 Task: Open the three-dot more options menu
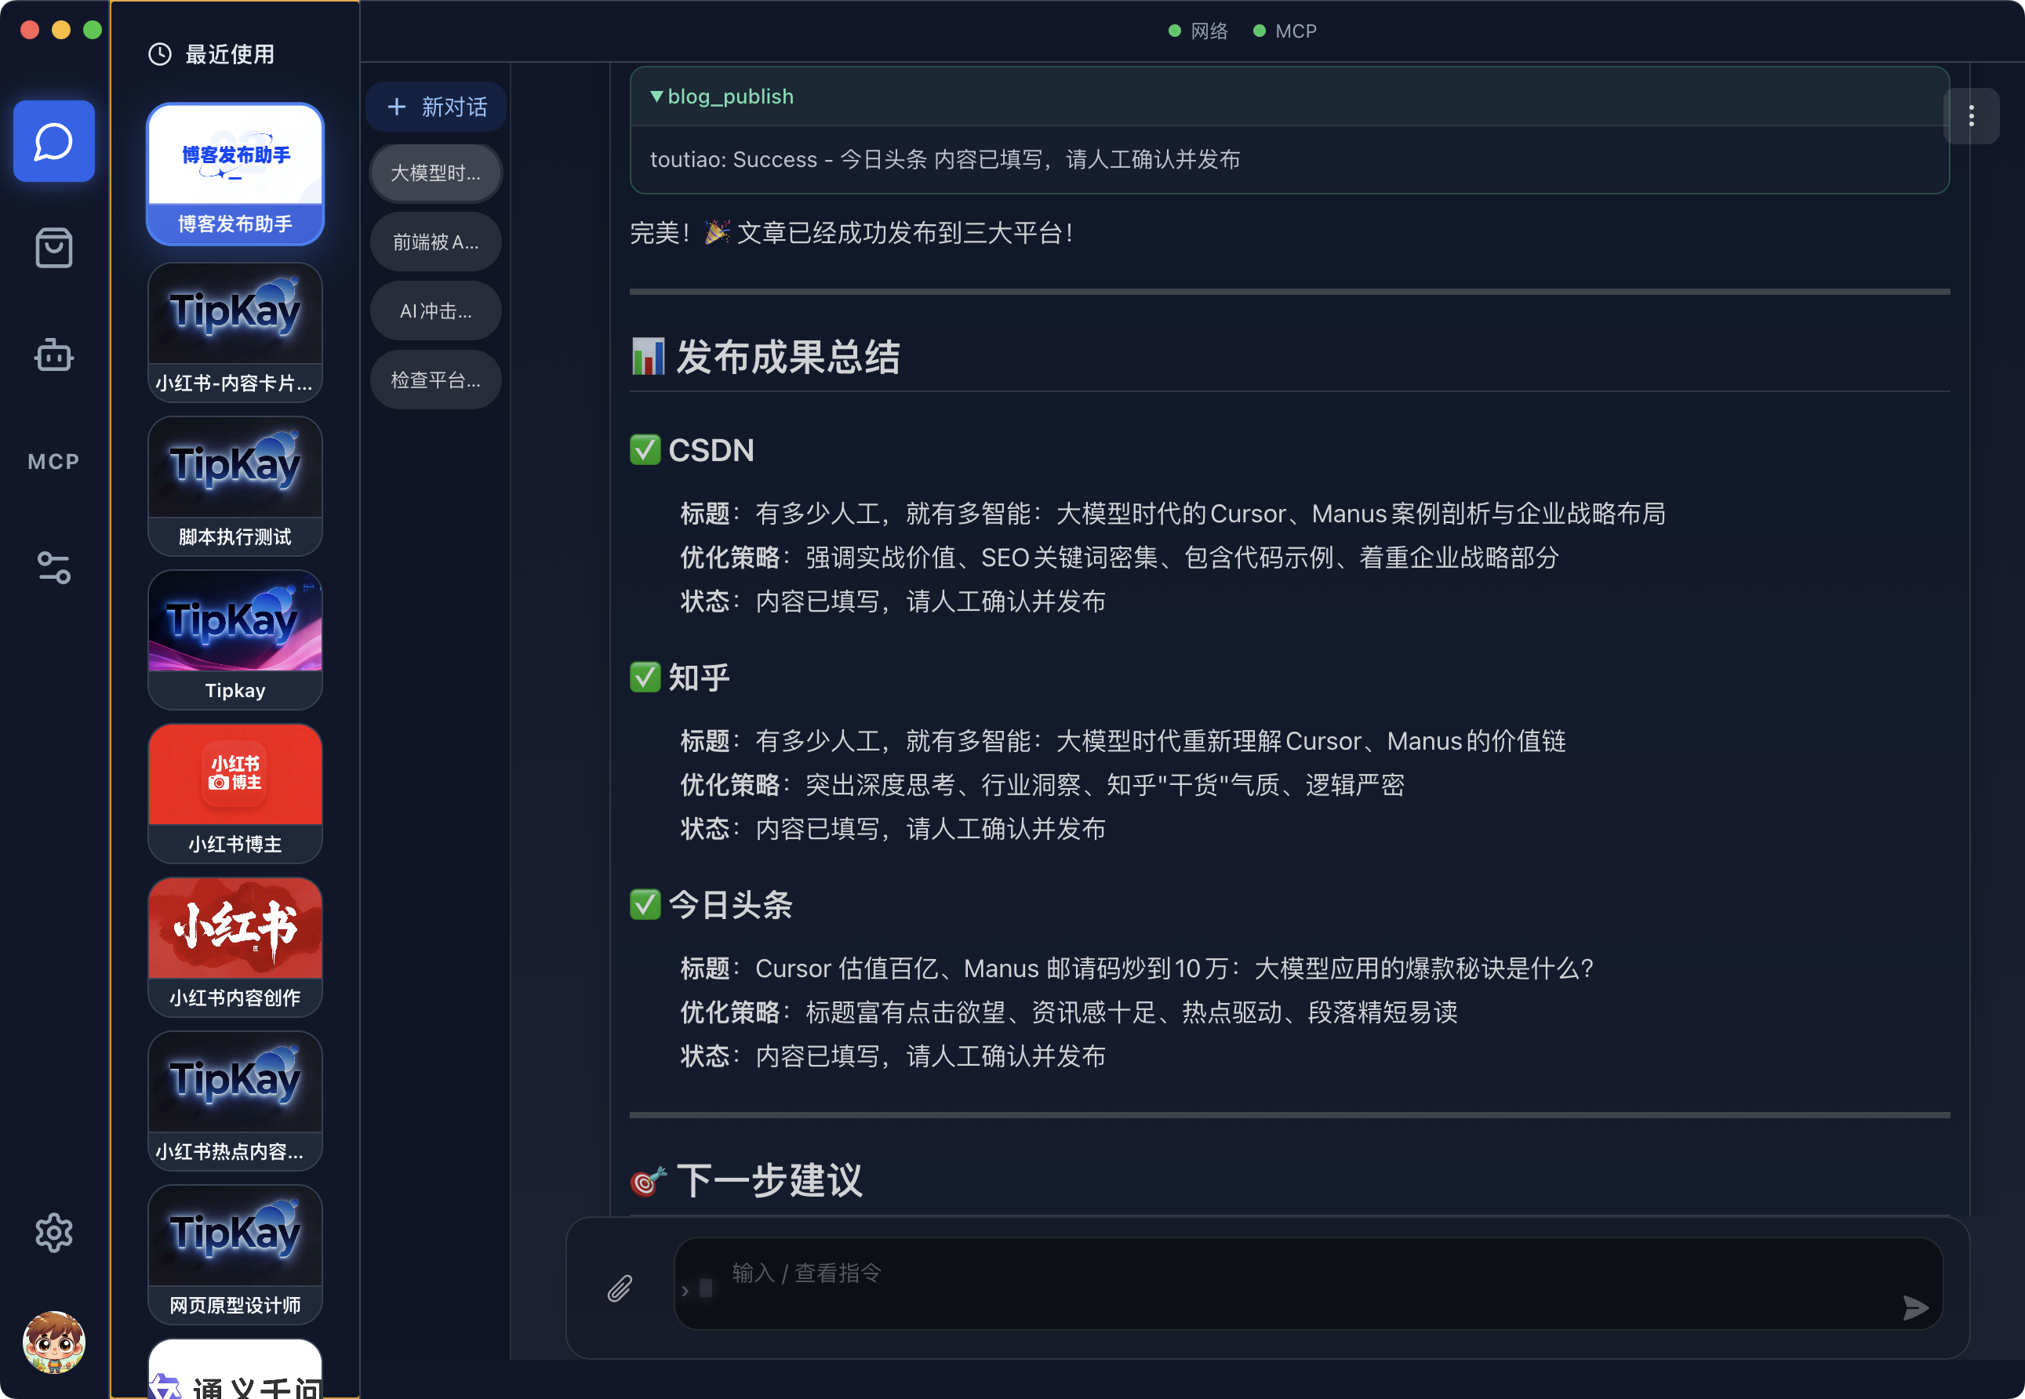1971,116
